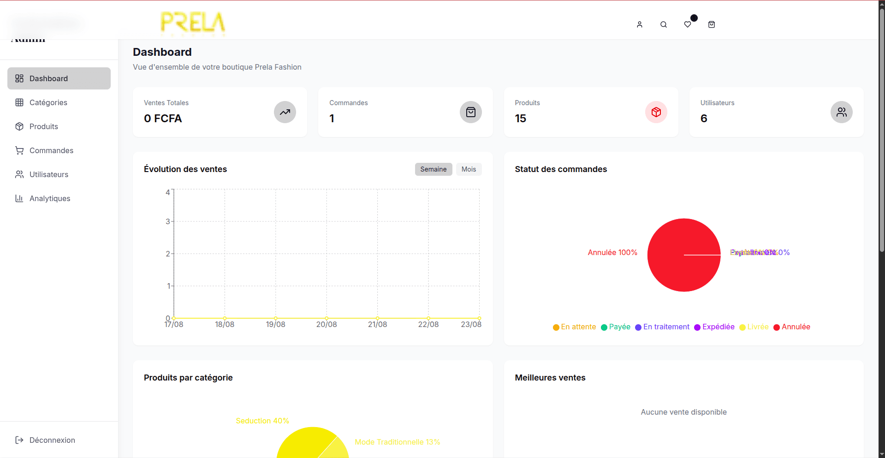Viewport: 885px width, 458px height.
Task: Toggle En traitement legend entry
Action: 662,327
